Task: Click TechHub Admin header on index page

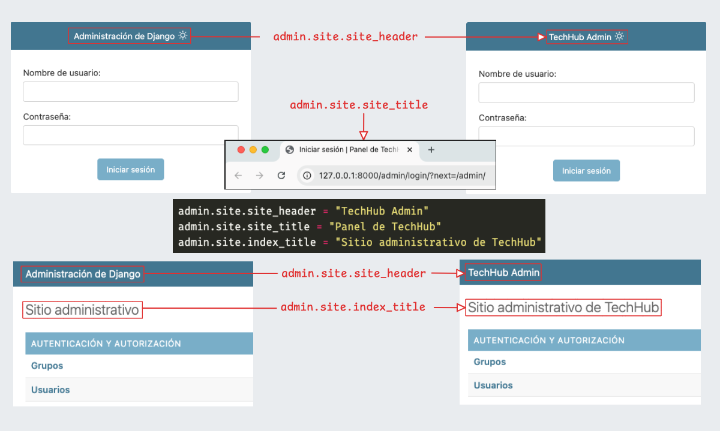Action: 504,273
